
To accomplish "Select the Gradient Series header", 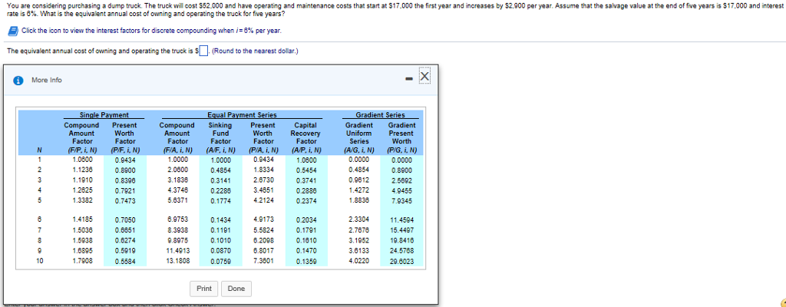I will pyautogui.click(x=380, y=115).
